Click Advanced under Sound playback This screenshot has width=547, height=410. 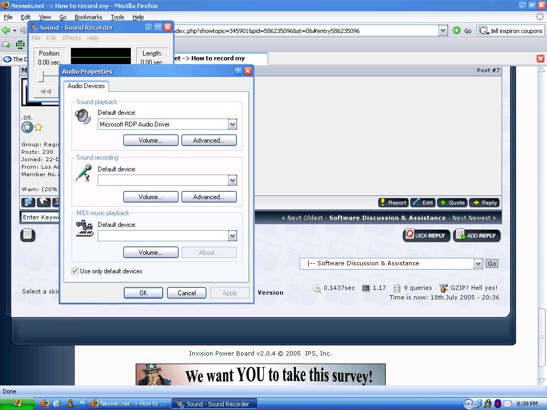[x=209, y=140]
